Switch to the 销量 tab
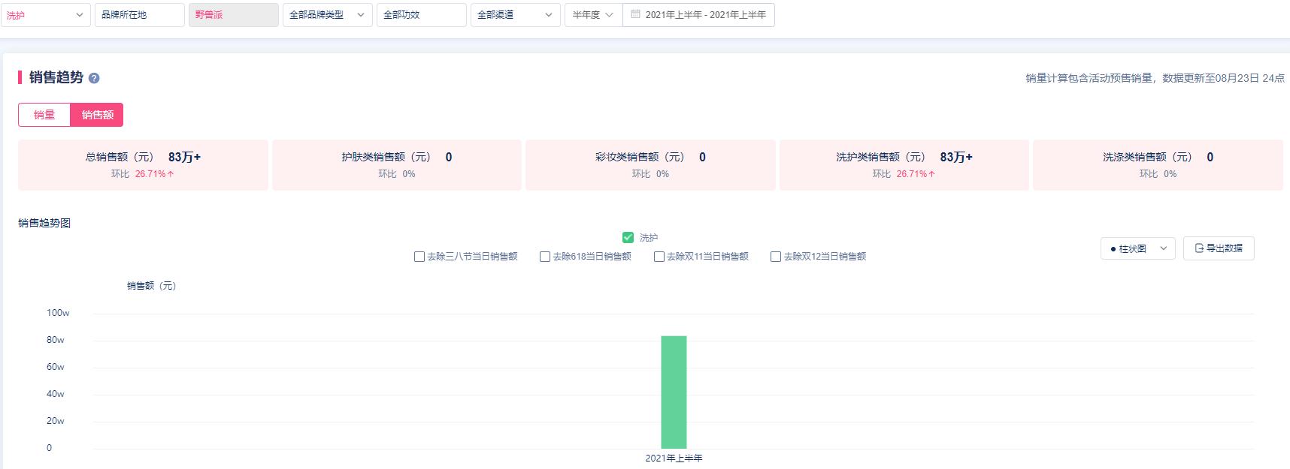Viewport: 1290px width, 469px height. pos(44,115)
